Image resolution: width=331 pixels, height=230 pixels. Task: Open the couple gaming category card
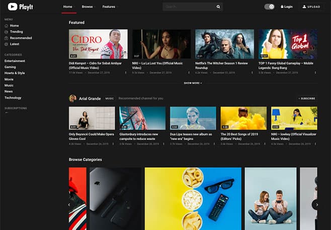tap(271, 198)
